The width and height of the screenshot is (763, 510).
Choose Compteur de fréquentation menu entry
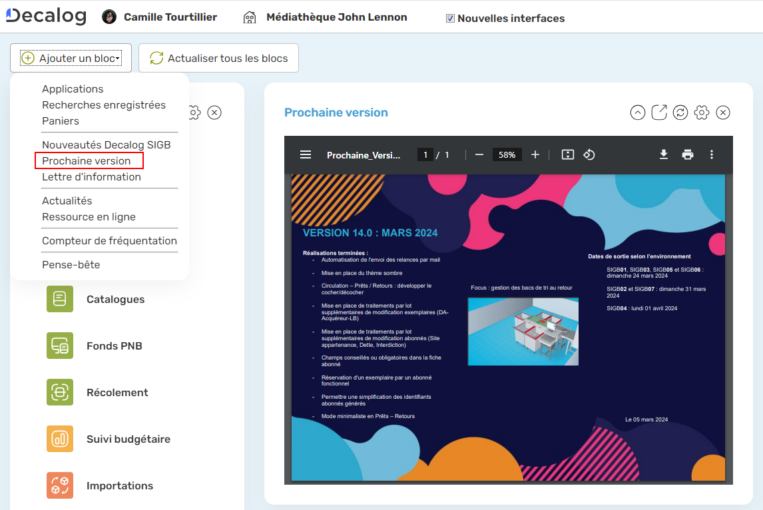(x=109, y=241)
